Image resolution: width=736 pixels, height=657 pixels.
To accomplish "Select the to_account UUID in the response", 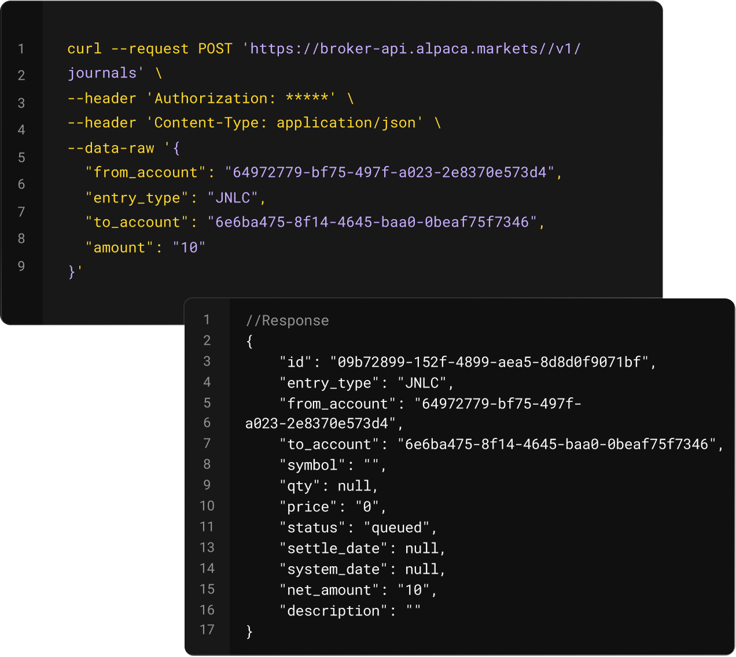I will (557, 444).
